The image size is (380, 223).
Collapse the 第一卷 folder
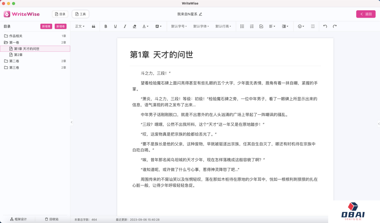(x=35, y=42)
